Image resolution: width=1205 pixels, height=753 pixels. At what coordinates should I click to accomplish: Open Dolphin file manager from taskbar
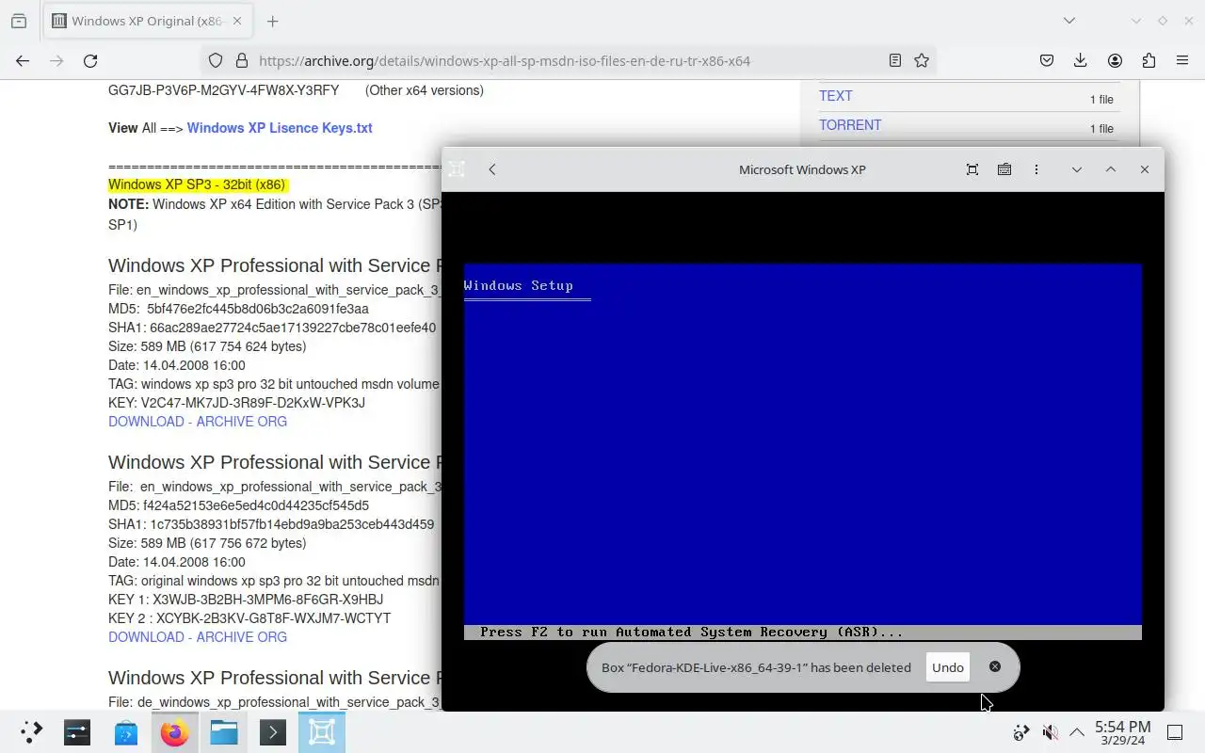(x=224, y=732)
